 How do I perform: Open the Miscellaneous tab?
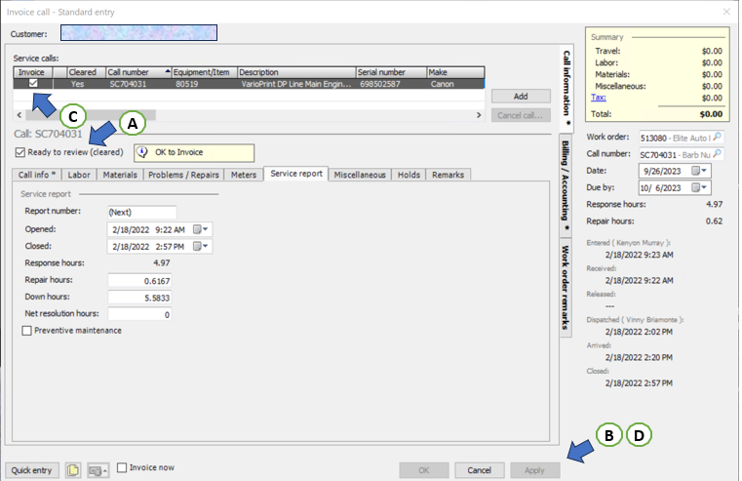(x=360, y=175)
